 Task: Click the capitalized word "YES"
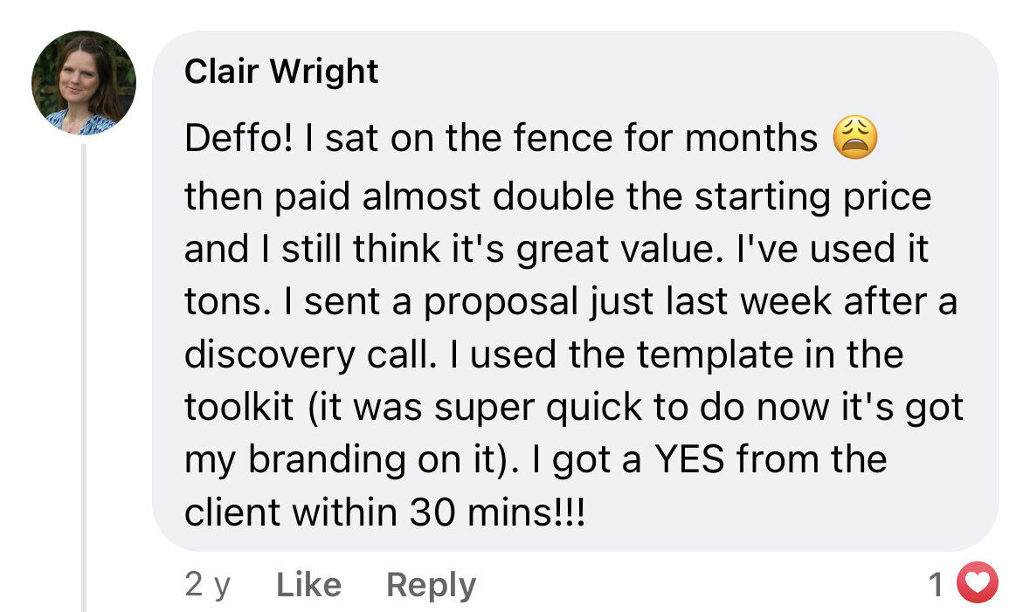click(689, 458)
